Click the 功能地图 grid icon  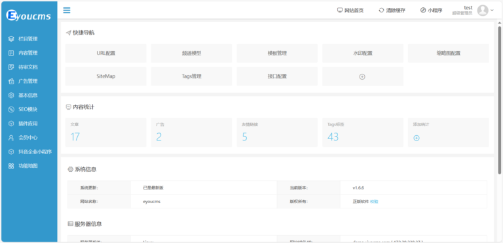click(x=11, y=166)
